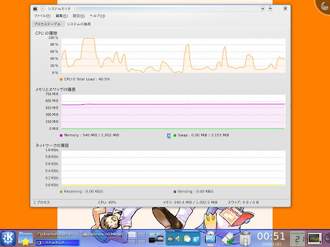
Task: Click the CPU history graph
Action: (x=173, y=55)
